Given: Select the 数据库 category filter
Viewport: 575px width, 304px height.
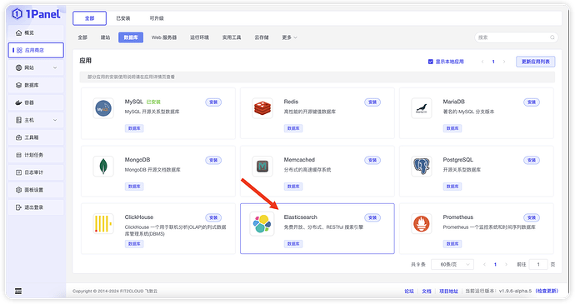Looking at the screenshot, I should tap(131, 37).
